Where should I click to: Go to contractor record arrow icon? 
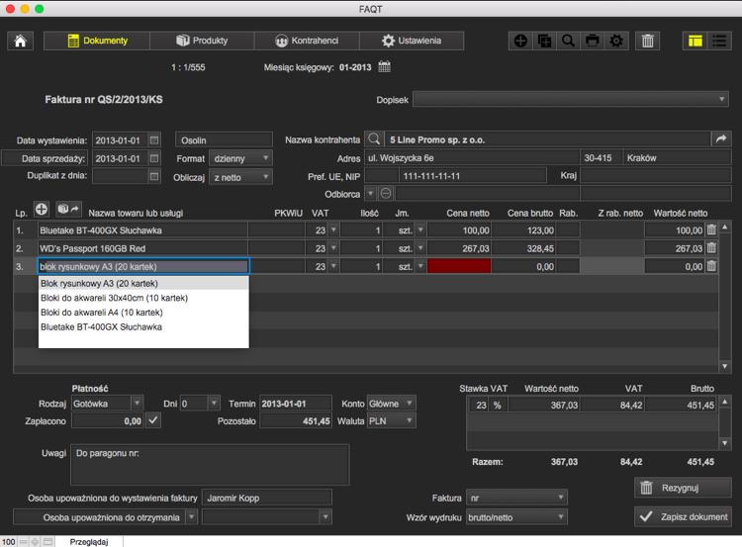(721, 139)
